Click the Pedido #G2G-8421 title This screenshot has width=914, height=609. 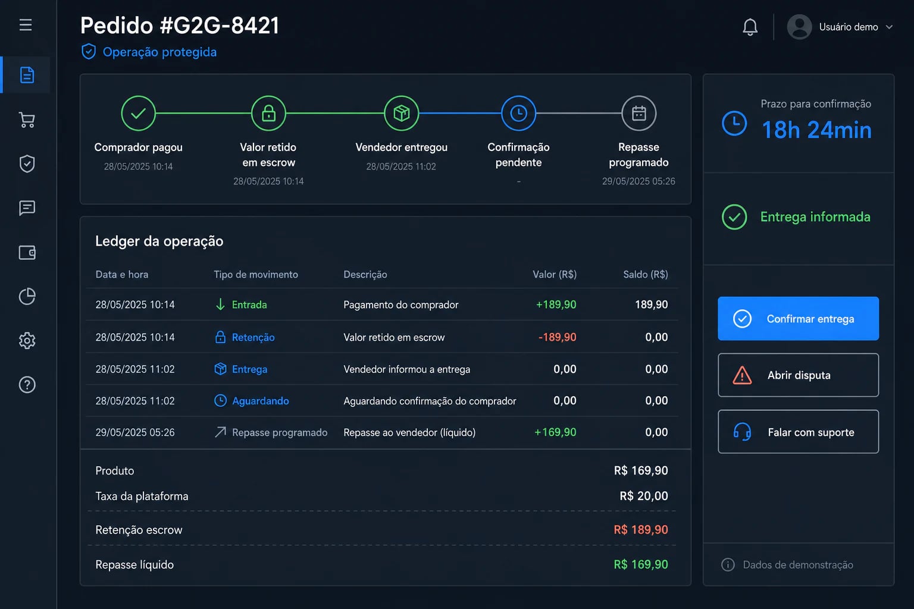tap(180, 26)
